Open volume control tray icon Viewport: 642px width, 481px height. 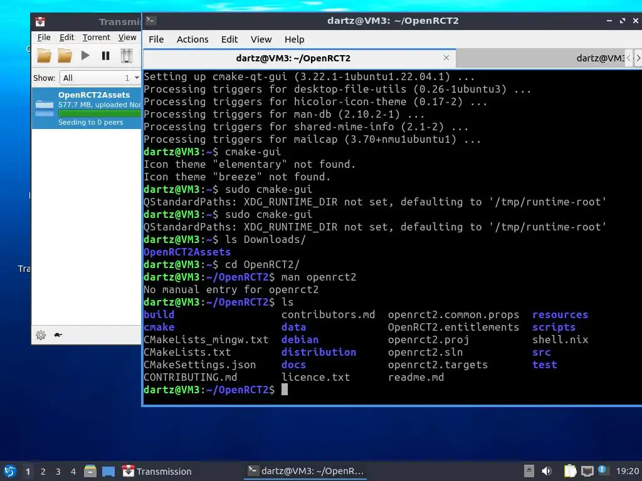tap(547, 471)
